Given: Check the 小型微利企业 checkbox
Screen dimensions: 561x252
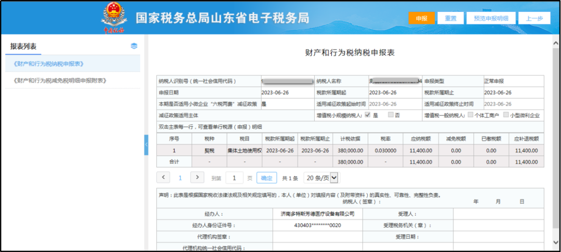Looking at the screenshot, I should point(506,115).
